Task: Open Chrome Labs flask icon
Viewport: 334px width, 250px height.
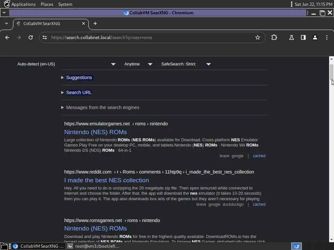Action: pos(291,38)
